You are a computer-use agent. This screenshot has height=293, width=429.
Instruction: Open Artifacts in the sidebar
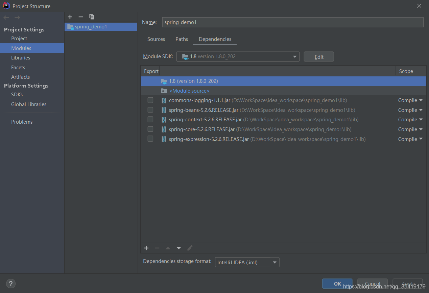tap(20, 77)
